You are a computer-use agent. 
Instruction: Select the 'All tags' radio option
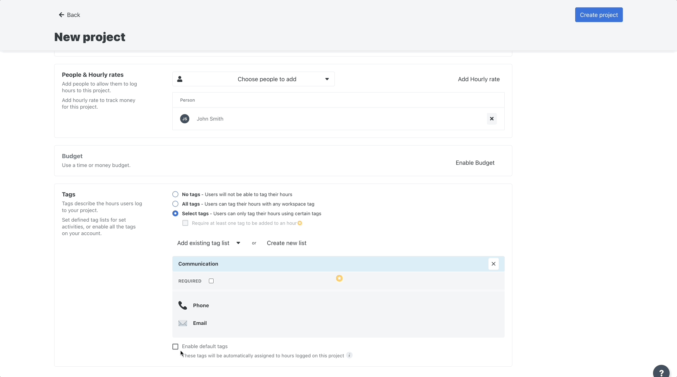point(175,204)
